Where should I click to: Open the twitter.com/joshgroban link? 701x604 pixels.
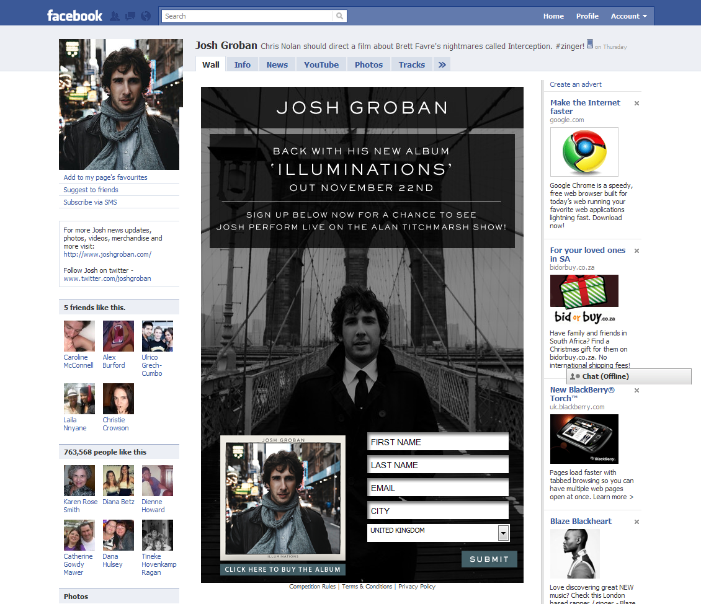(107, 278)
